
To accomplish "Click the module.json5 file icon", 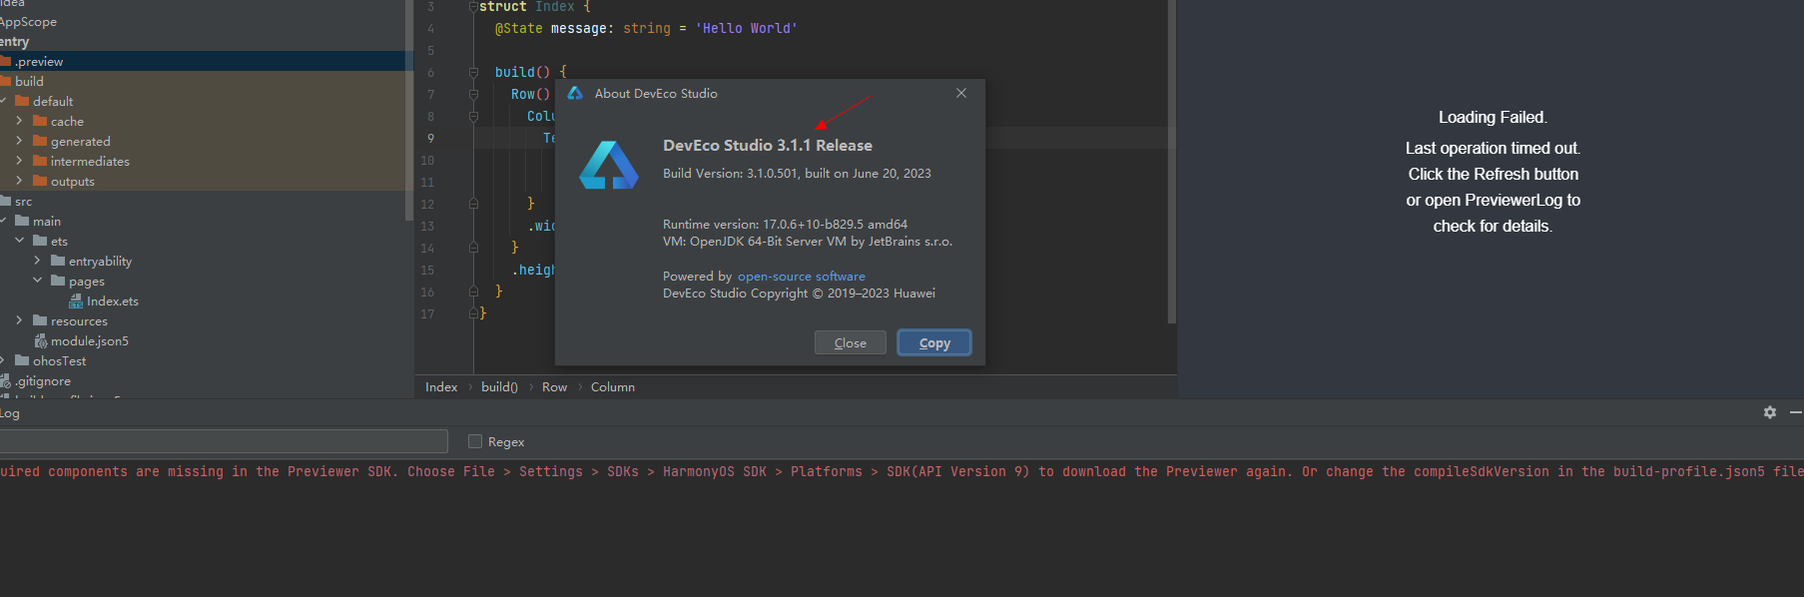I will pyautogui.click(x=41, y=340).
